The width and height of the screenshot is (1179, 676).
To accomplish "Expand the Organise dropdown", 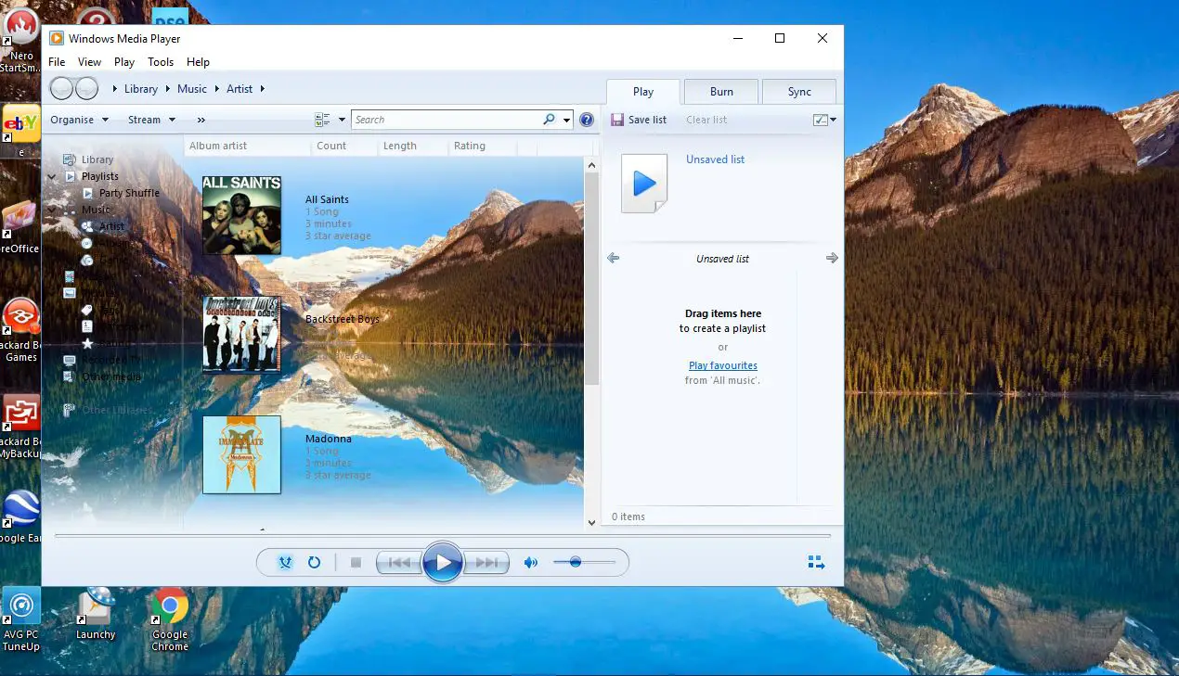I will (x=79, y=120).
